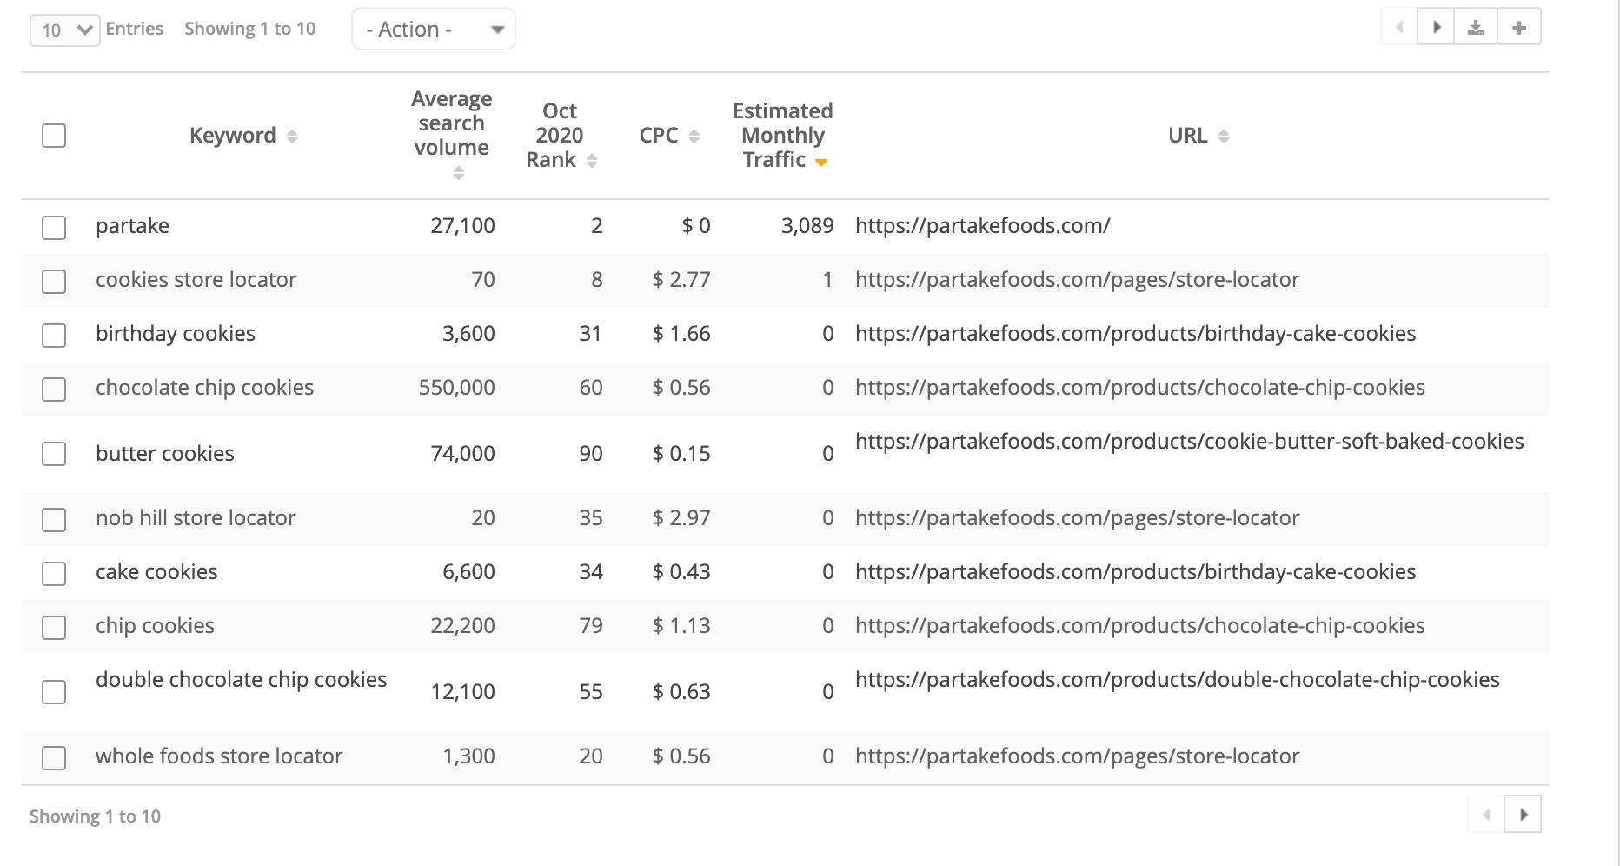This screenshot has height=866, width=1620.
Task: Open store-locator URL in nob hill row
Action: click(x=1078, y=518)
